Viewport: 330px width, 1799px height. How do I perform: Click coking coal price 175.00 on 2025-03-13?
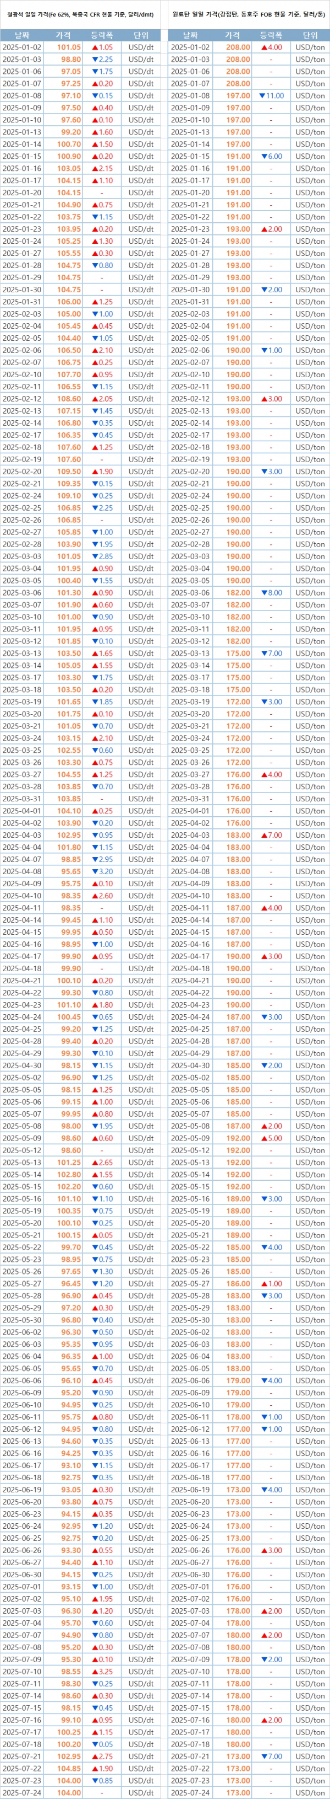238,654
